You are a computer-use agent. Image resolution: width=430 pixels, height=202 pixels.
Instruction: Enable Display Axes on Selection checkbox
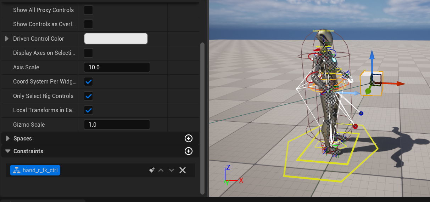(88, 53)
